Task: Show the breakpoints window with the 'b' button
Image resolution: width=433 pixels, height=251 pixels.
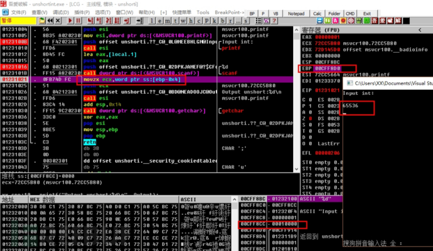Action: pos(222,21)
